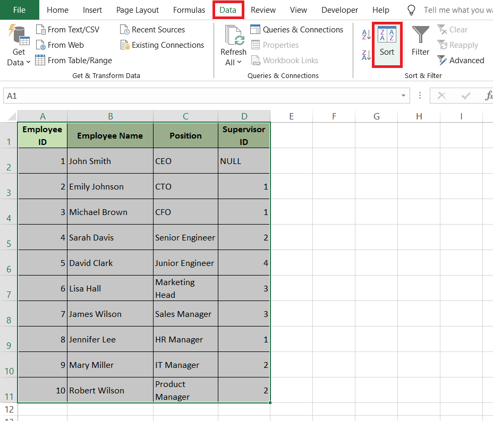Select the NULL cell
Image resolution: width=493 pixels, height=421 pixels.
[244, 161]
